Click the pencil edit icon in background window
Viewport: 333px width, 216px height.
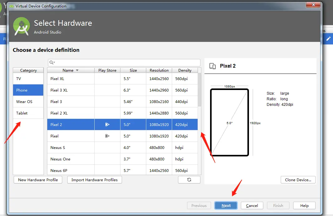coord(328,39)
